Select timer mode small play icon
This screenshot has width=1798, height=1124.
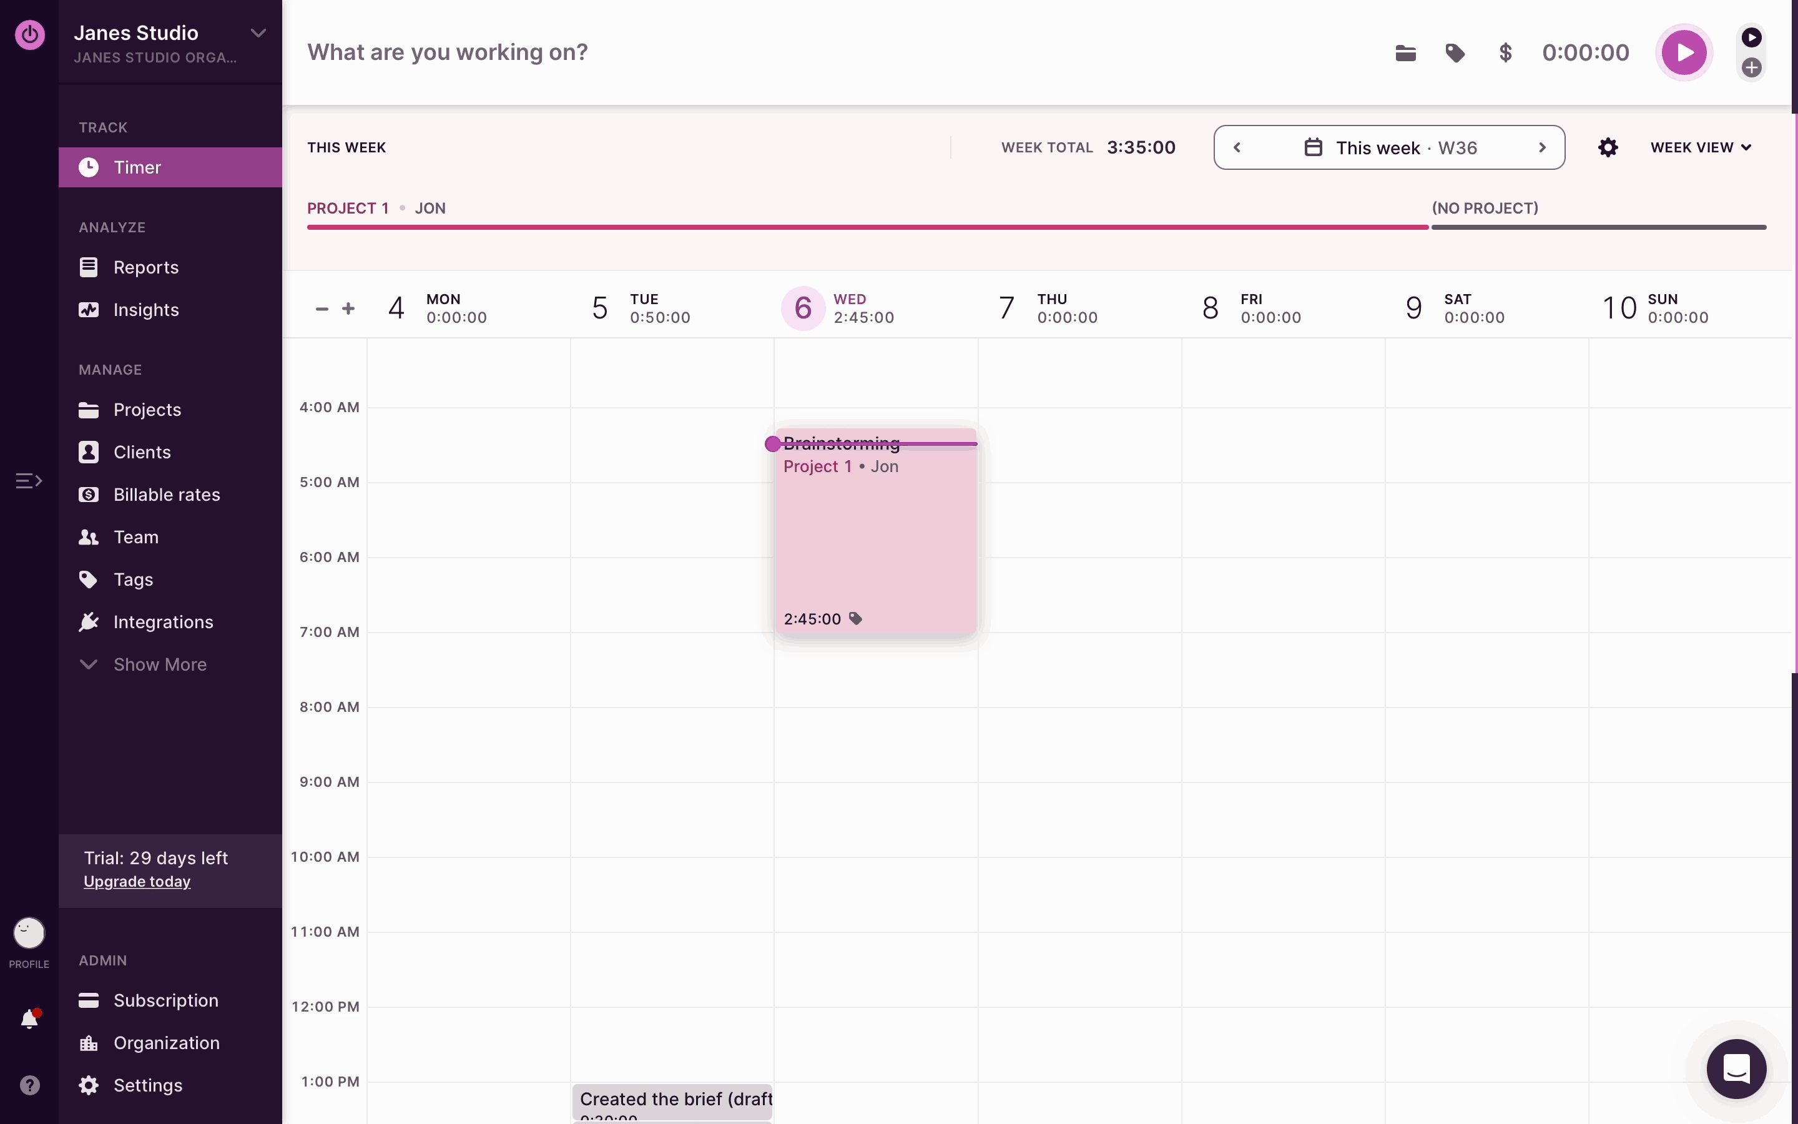point(1751,37)
